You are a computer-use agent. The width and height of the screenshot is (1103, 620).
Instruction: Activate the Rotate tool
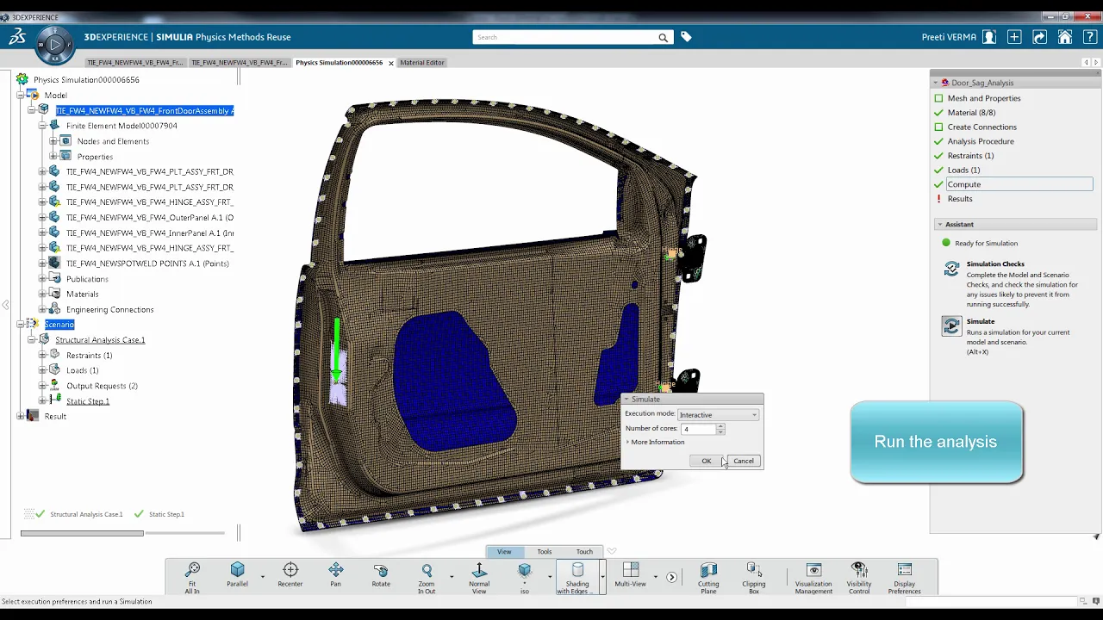coord(381,575)
